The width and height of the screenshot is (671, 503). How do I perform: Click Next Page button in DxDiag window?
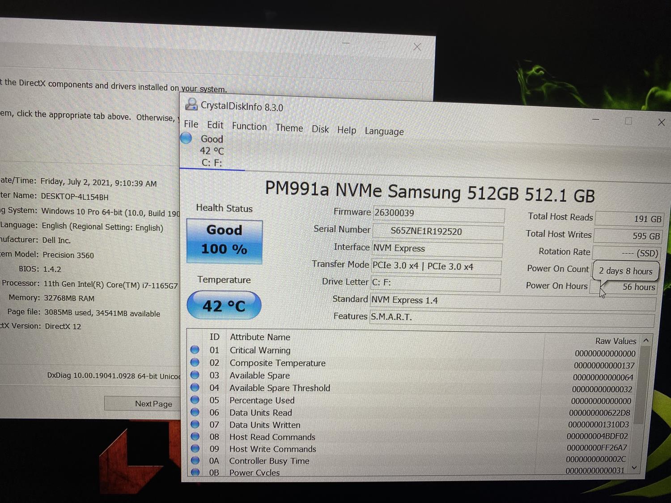pos(144,403)
